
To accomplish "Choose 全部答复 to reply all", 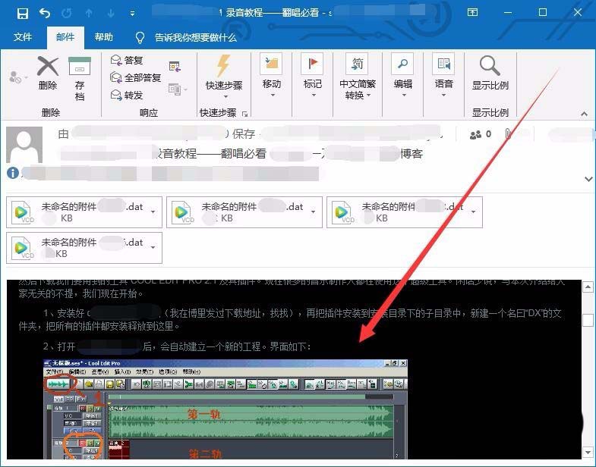I will pyautogui.click(x=136, y=78).
